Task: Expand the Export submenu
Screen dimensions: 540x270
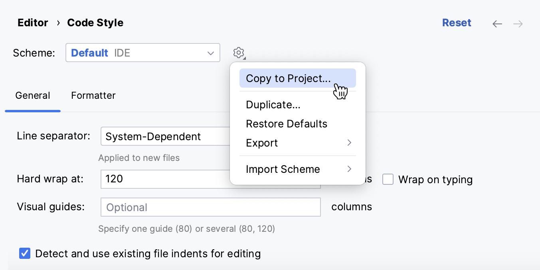Action: (x=262, y=143)
